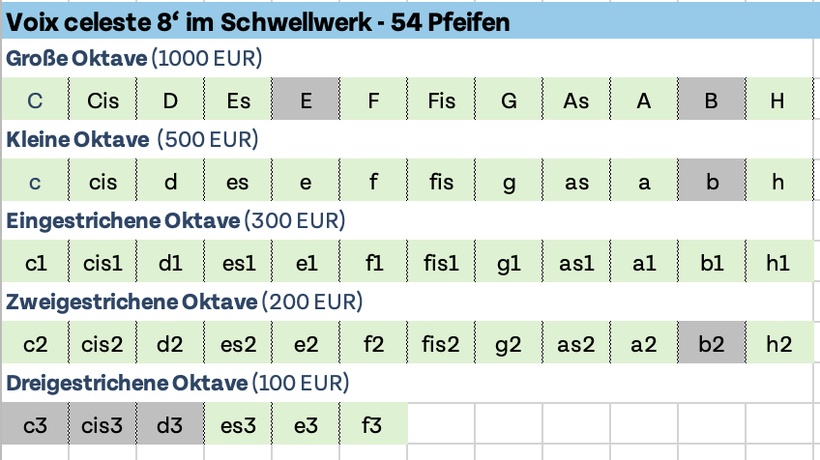Viewport: 820px width, 460px height.
Task: Click the grayed E cell in Große Oktave
Action: [306, 101]
